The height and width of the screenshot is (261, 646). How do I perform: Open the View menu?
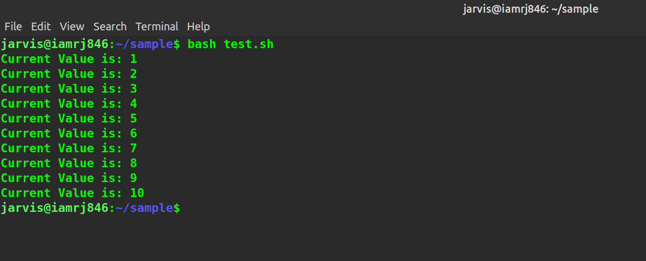(x=72, y=26)
